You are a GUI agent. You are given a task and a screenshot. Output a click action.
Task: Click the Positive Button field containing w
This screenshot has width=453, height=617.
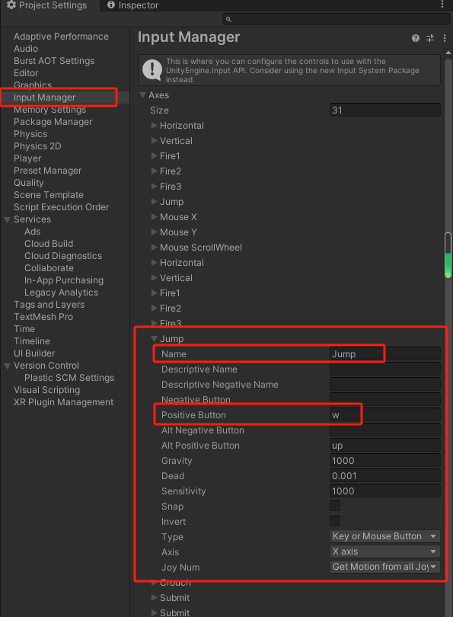[x=385, y=414]
